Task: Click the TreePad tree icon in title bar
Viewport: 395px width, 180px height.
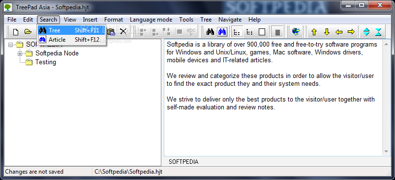Action: pos(8,7)
